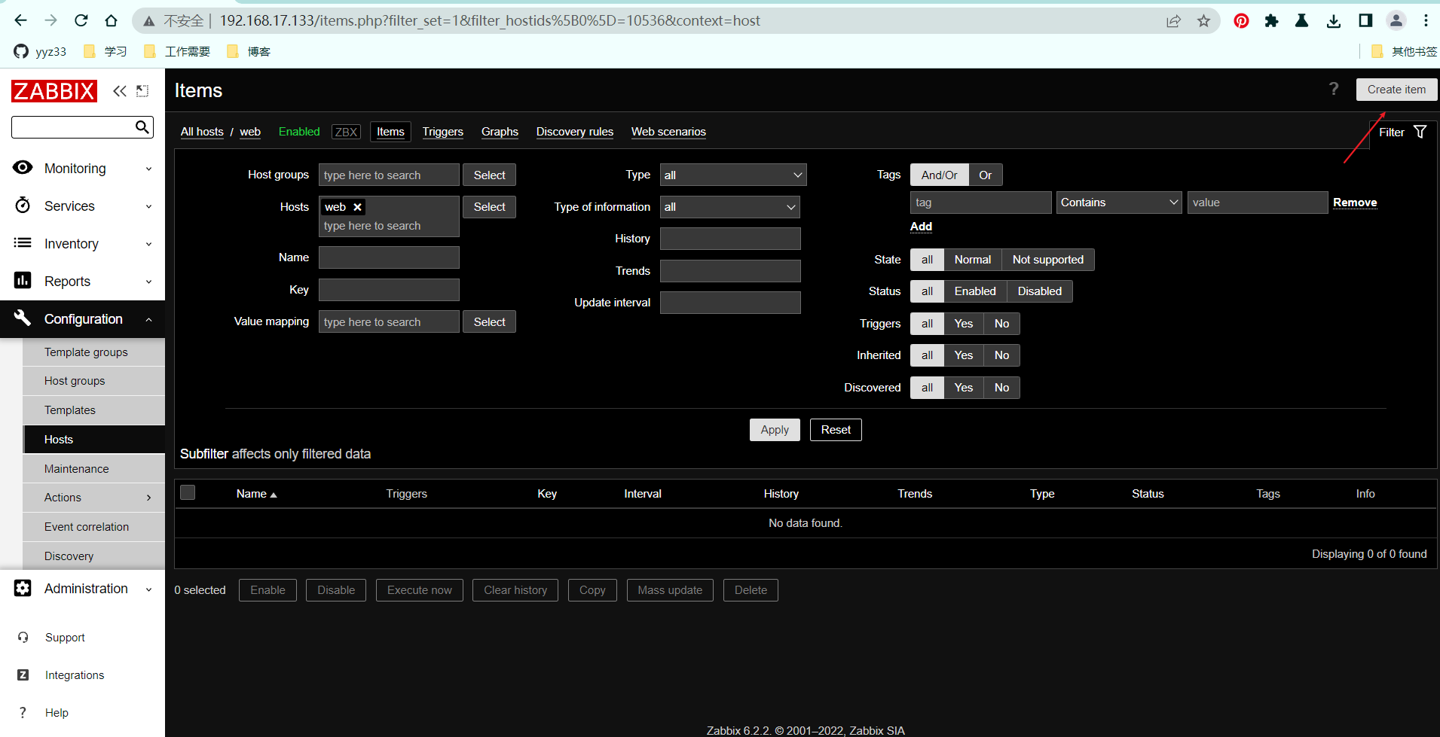This screenshot has height=737, width=1440.
Task: Open the Type of information dropdown
Action: click(x=729, y=207)
